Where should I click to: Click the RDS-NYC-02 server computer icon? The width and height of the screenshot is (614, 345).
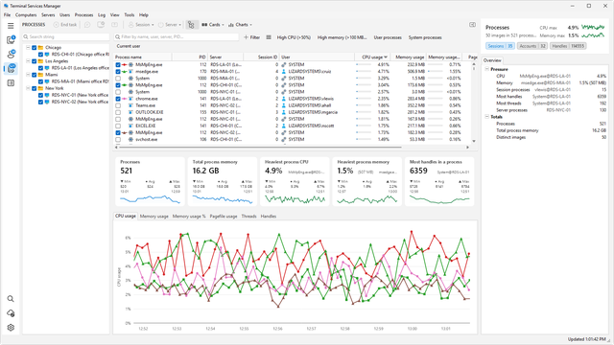[x=47, y=103]
